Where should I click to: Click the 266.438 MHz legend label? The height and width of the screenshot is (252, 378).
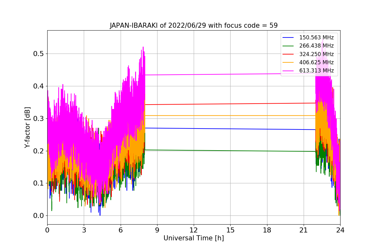click(x=316, y=46)
